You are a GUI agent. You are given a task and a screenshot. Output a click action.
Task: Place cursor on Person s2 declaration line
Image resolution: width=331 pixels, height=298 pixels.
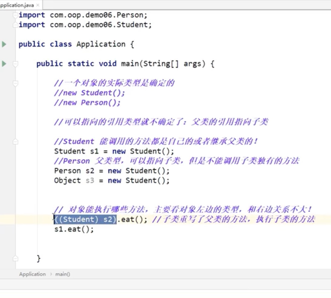[x=111, y=171]
